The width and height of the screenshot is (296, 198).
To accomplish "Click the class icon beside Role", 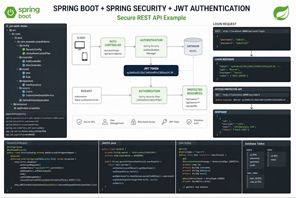I will [24, 77].
